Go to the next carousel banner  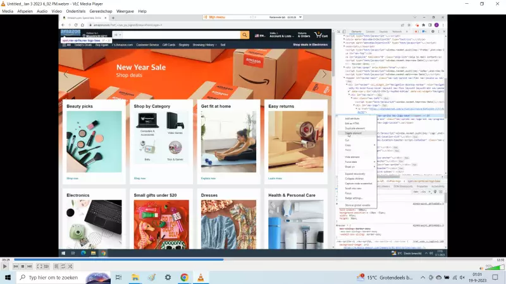tap(324, 74)
